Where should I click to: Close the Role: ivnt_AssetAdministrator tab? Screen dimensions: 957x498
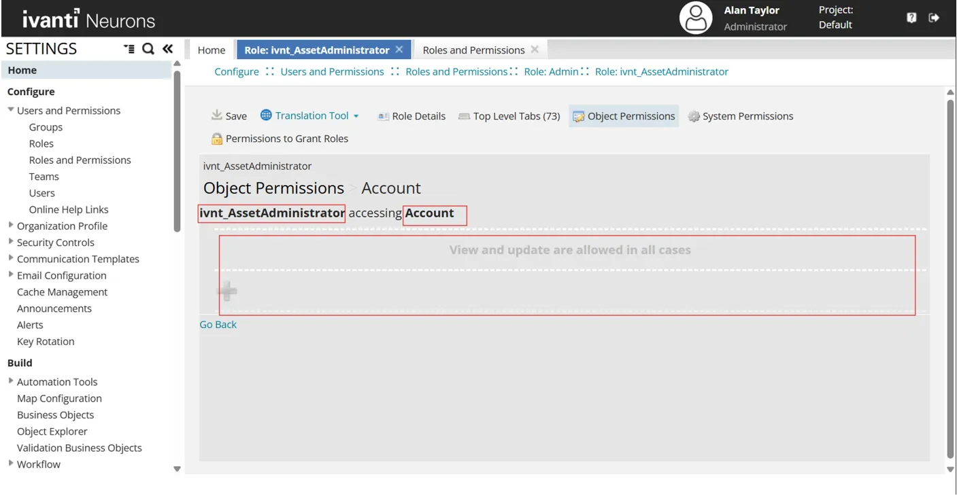coord(399,50)
